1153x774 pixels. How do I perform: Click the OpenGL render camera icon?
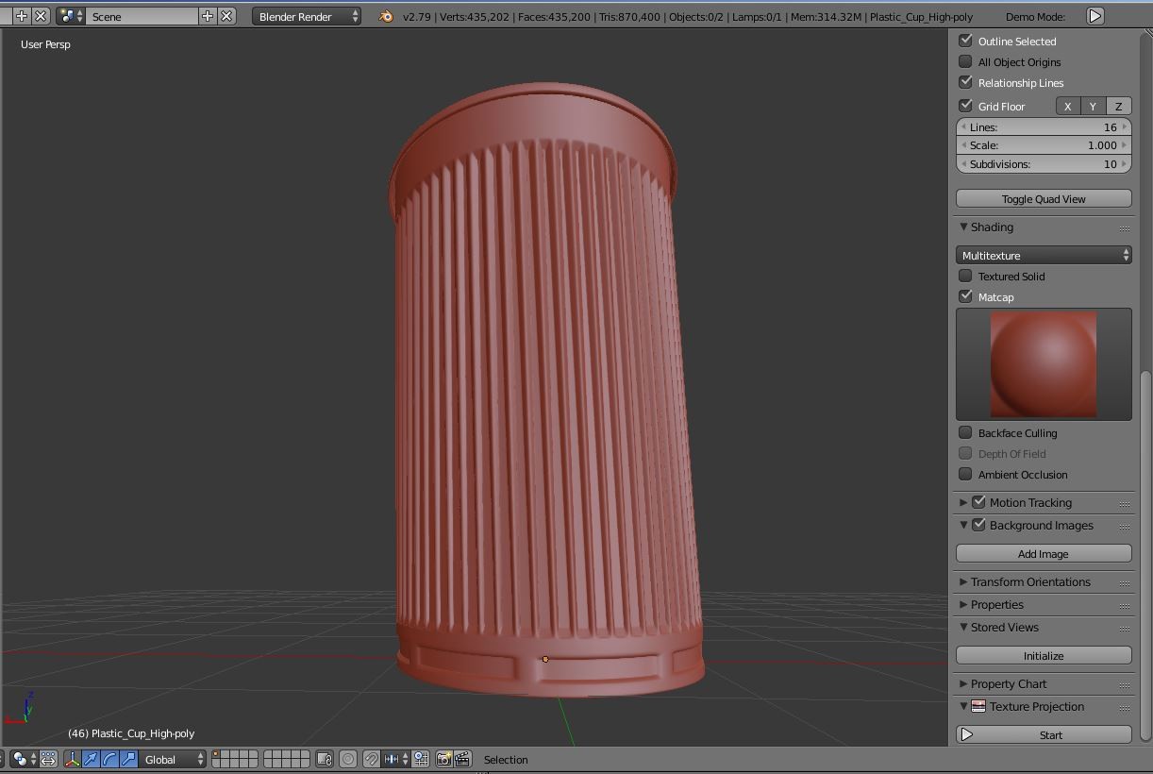point(442,759)
